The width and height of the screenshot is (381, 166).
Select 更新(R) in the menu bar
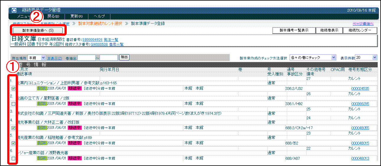point(76,16)
